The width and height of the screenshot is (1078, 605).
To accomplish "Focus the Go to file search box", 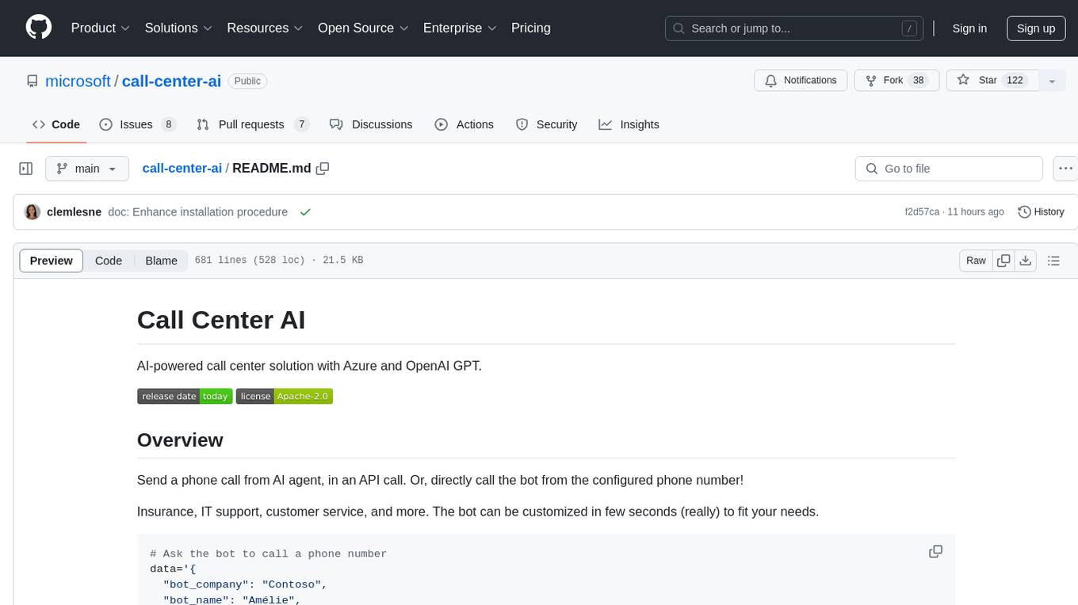I will pyautogui.click(x=949, y=169).
